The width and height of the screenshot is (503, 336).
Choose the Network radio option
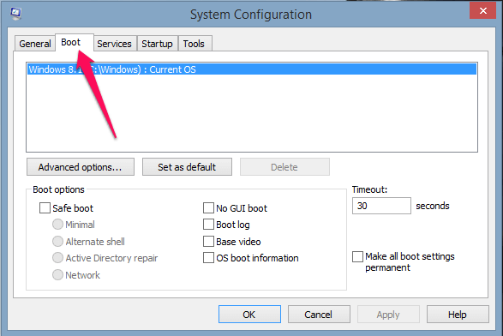click(x=57, y=274)
